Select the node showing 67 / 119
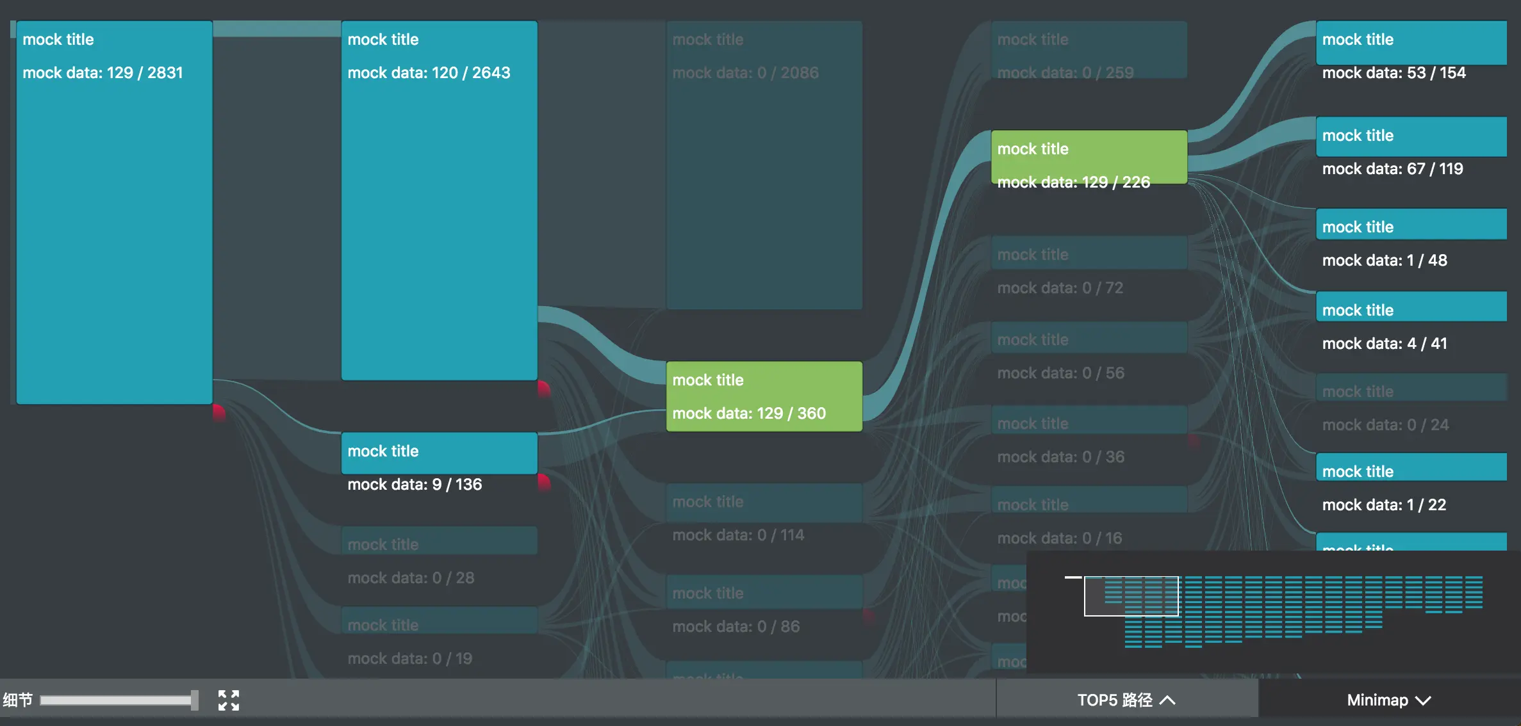Viewport: 1521px width, 726px height. [1411, 137]
